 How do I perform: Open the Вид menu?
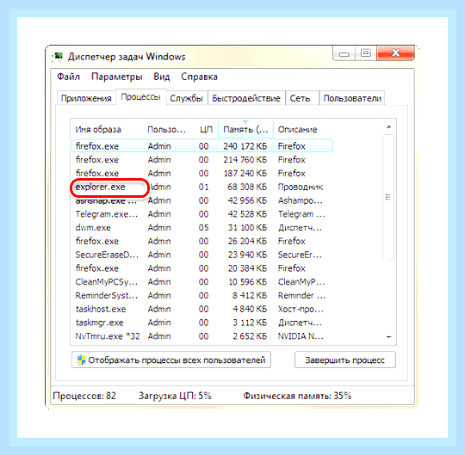161,77
